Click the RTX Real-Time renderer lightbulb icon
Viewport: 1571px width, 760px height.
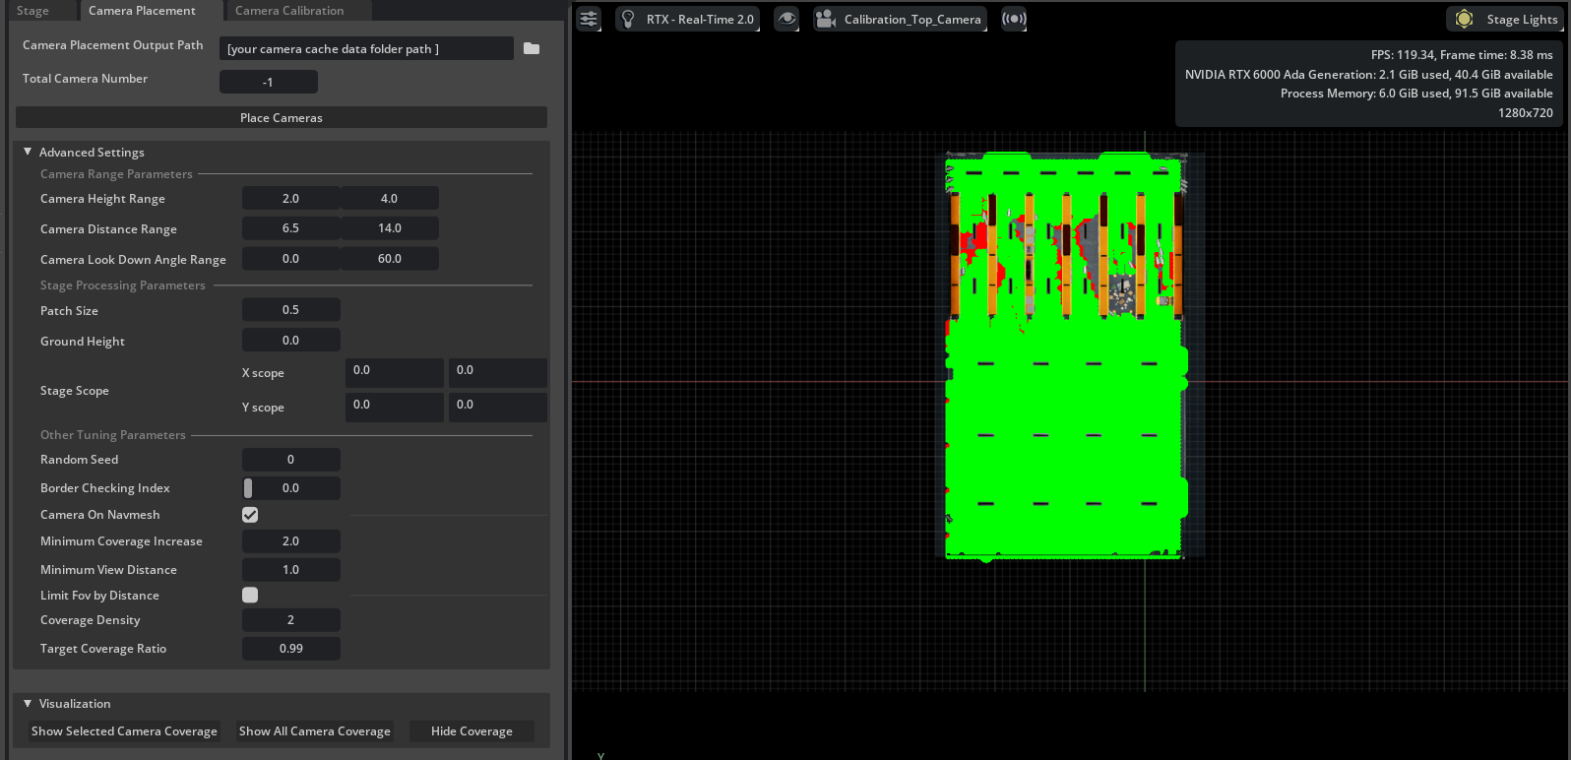[629, 19]
